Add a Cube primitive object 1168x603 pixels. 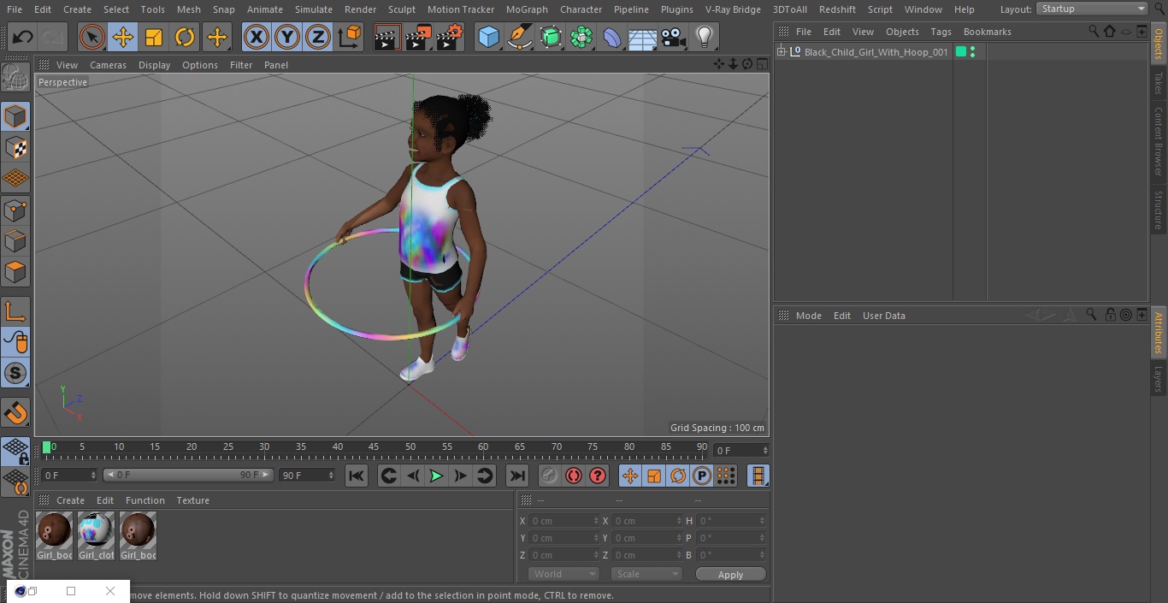pos(488,38)
